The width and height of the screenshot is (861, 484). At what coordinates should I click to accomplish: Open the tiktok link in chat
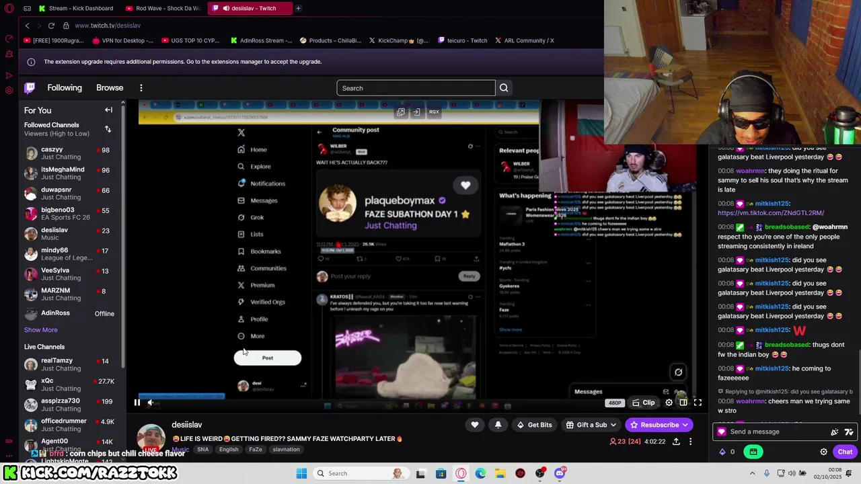tap(771, 213)
